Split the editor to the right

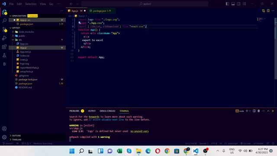click(x=268, y=11)
